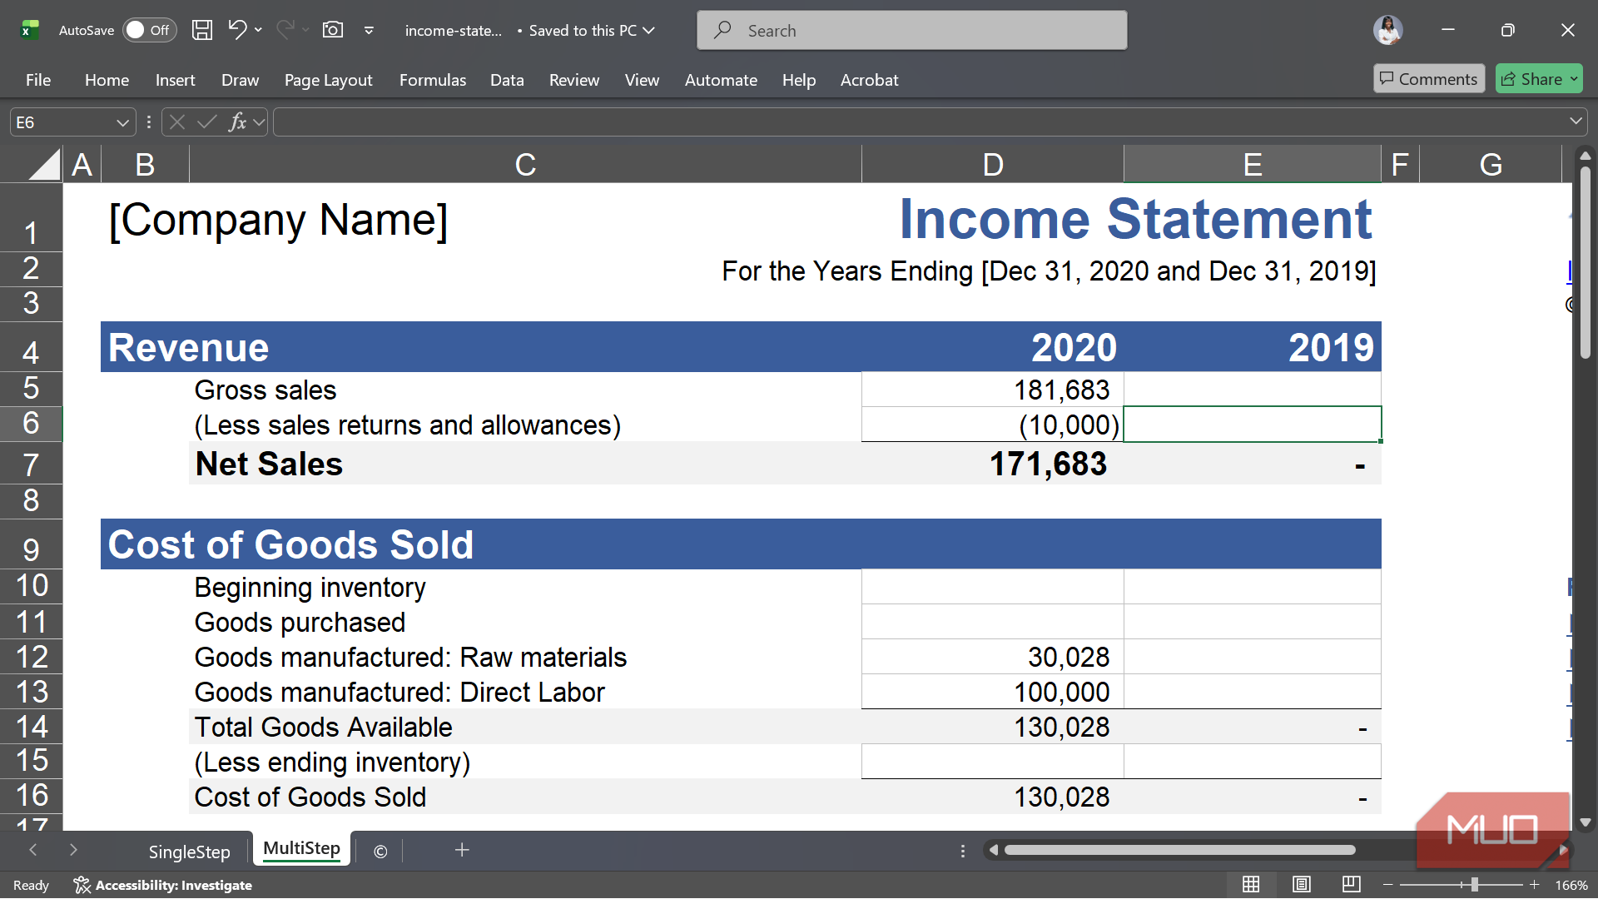Viewport: 1598px width, 899px height.
Task: Switch to Page Layout view icon
Action: 1302,885
